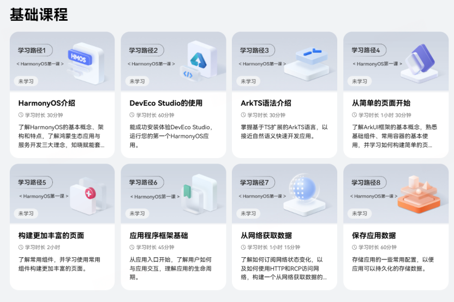Click 学习时长 1小时 15分钟 duration text

(273, 247)
